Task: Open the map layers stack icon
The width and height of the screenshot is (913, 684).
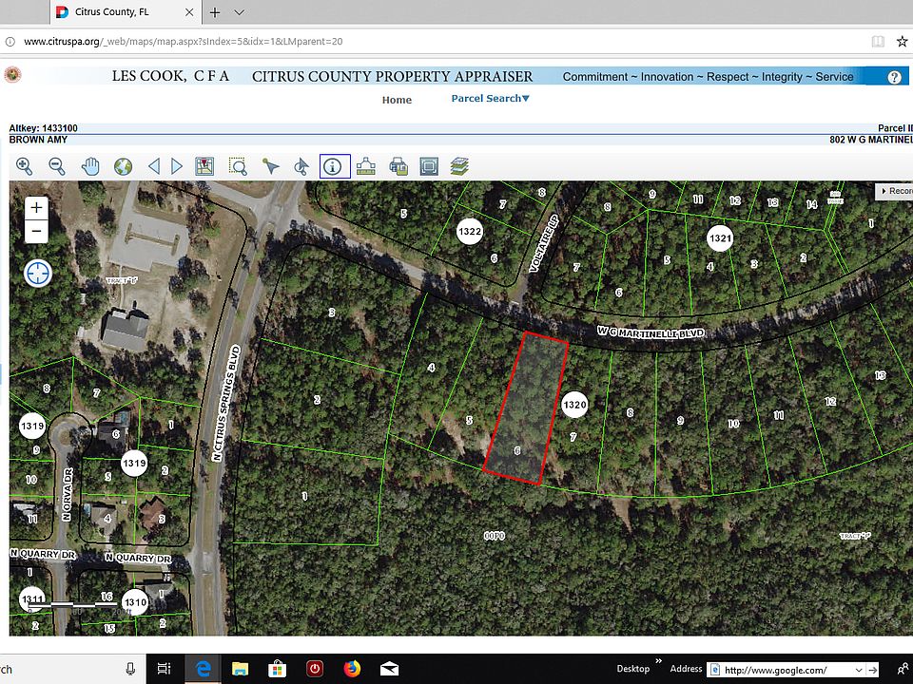Action: tap(459, 166)
